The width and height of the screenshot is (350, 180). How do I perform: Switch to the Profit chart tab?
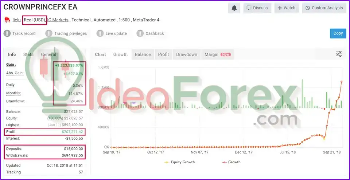click(164, 54)
